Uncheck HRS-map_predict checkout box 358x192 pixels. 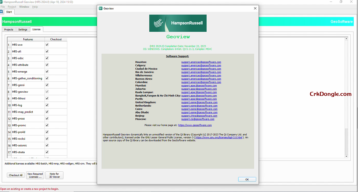(47, 112)
